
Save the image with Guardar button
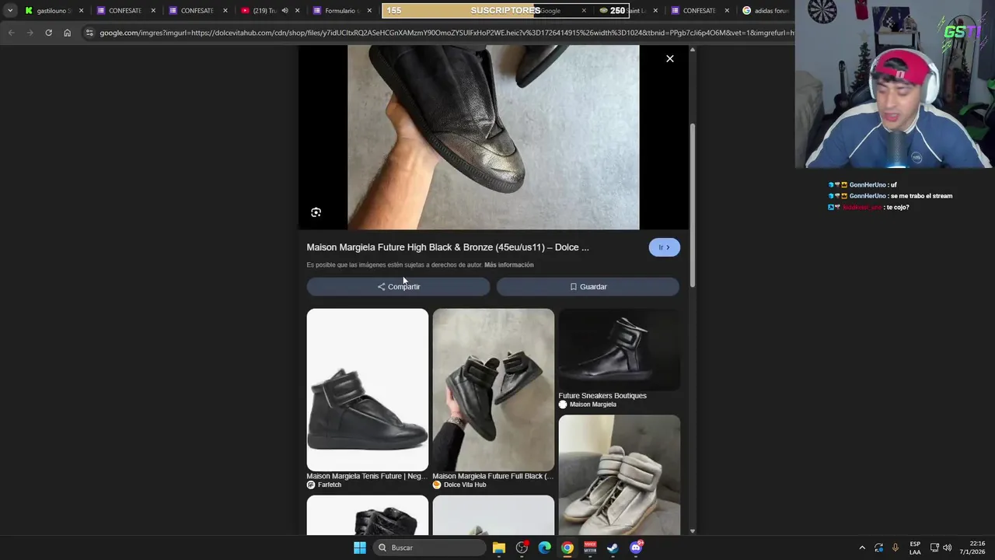point(588,287)
